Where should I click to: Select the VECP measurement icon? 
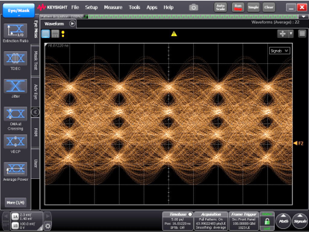point(16,142)
